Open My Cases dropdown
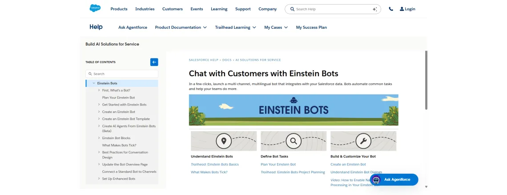Image resolution: width=507 pixels, height=195 pixels. coord(276,27)
